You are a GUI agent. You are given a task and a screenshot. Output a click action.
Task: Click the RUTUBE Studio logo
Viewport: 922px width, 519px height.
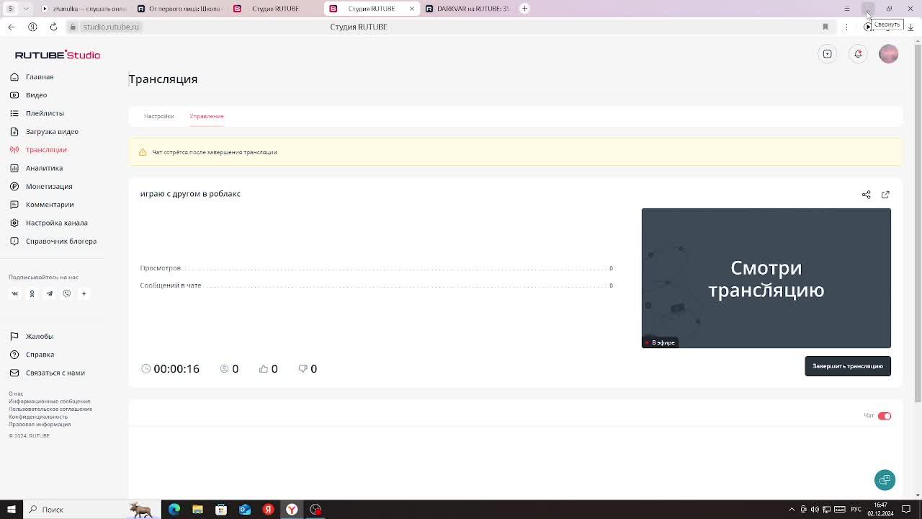coord(58,55)
